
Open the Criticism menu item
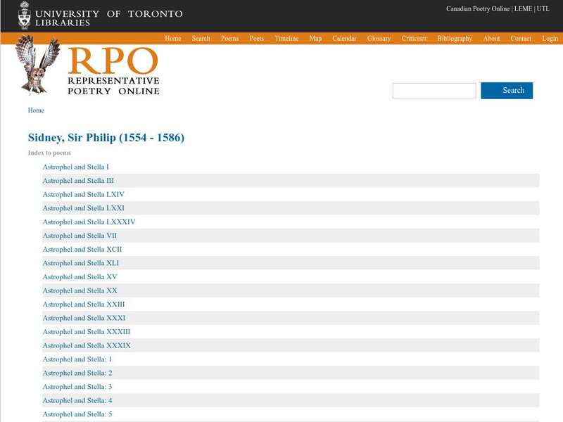[x=414, y=39]
